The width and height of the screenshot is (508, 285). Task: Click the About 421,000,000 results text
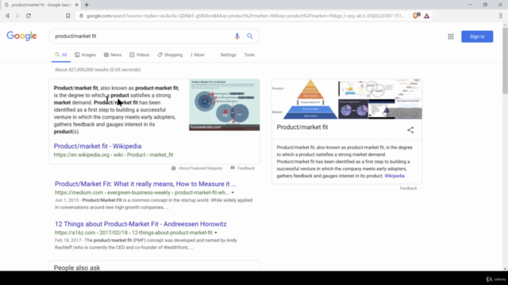point(98,70)
